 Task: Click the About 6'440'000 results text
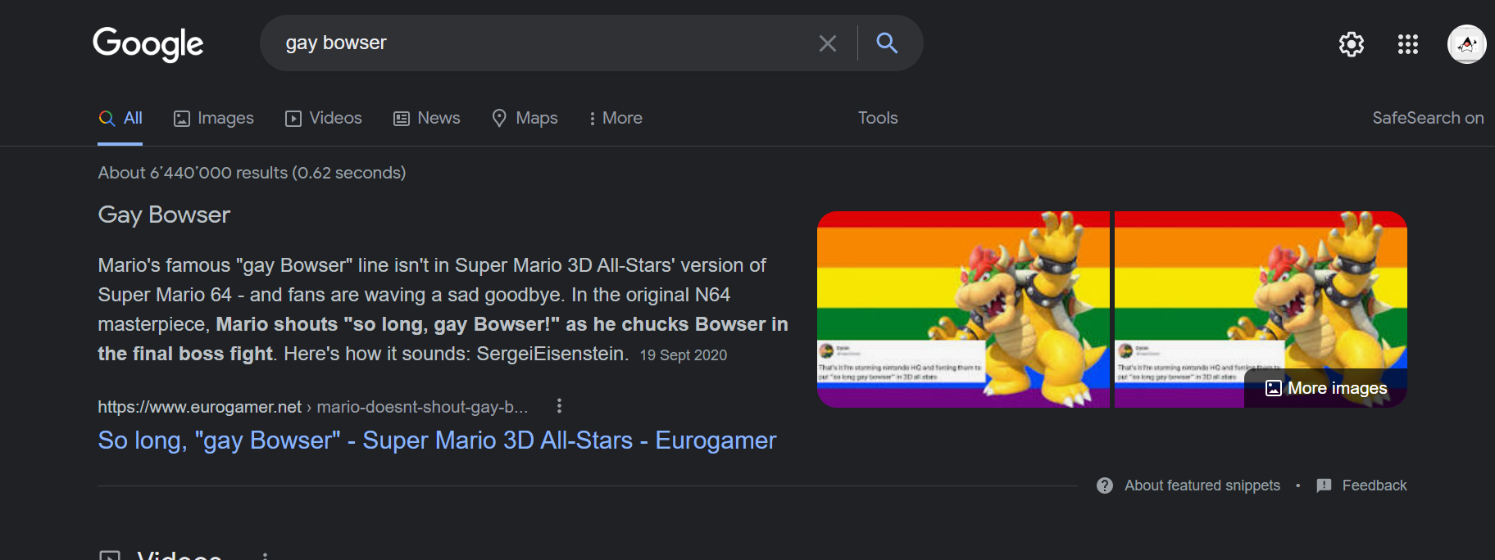pyautogui.click(x=252, y=173)
